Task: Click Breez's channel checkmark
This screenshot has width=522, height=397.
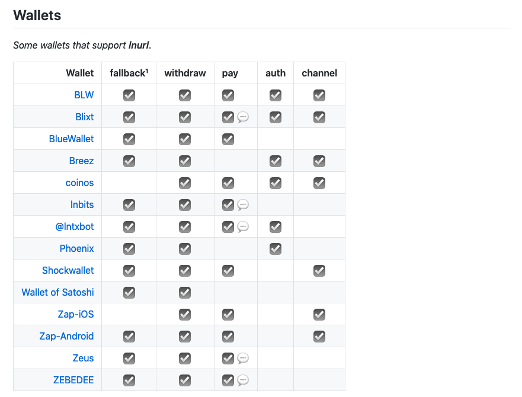Action: tap(319, 161)
